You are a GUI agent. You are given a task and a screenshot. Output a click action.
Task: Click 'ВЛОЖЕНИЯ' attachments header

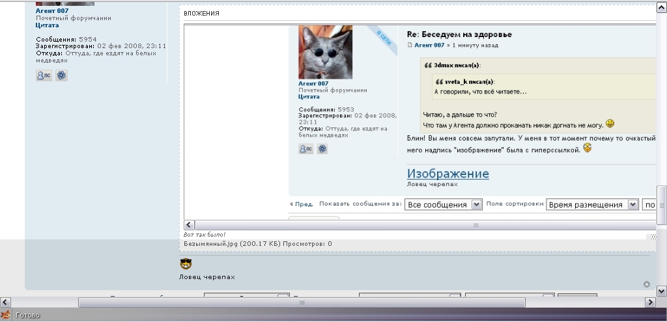click(x=202, y=14)
